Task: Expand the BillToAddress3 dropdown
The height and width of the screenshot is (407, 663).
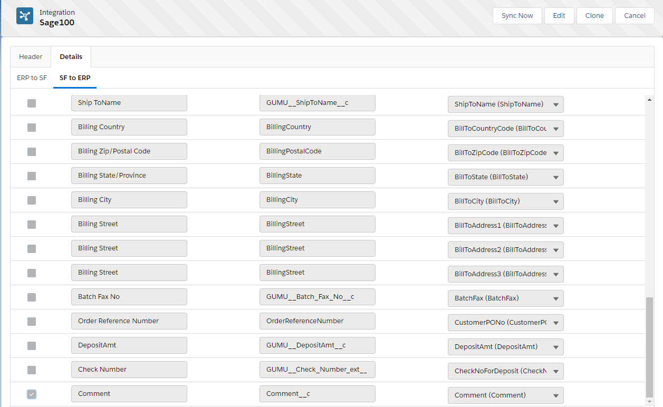Action: coord(505,274)
